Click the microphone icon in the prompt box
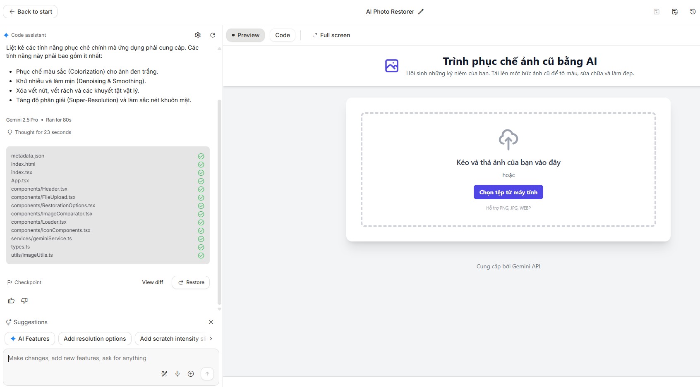This screenshot has width=700, height=387. point(177,374)
